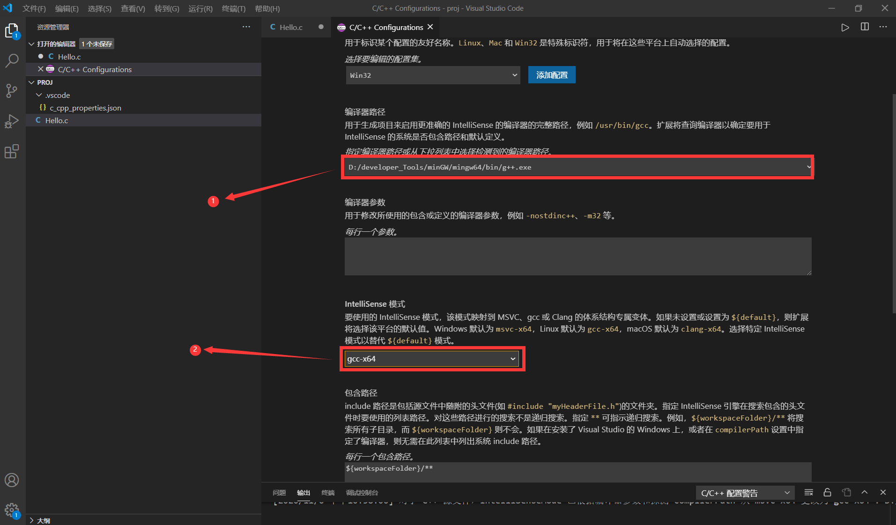Open the 文件(F) menu
896x525 pixels.
pos(34,8)
